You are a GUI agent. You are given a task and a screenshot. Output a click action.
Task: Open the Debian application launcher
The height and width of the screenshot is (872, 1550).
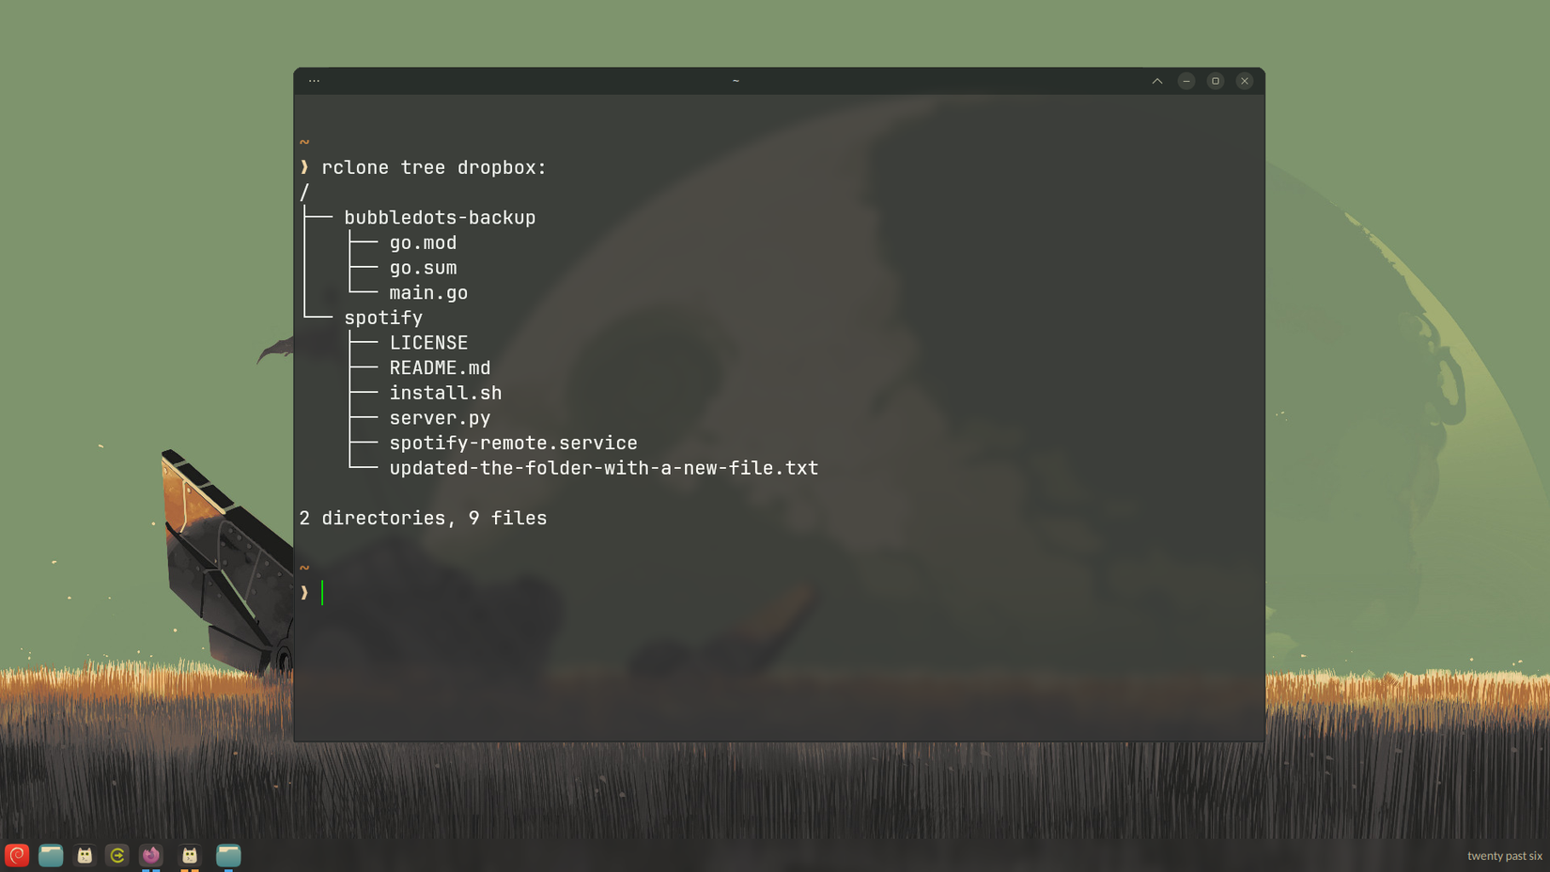coord(17,855)
